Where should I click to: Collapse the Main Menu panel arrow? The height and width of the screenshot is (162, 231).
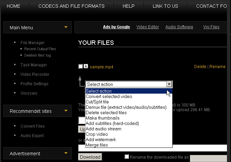coord(66,27)
